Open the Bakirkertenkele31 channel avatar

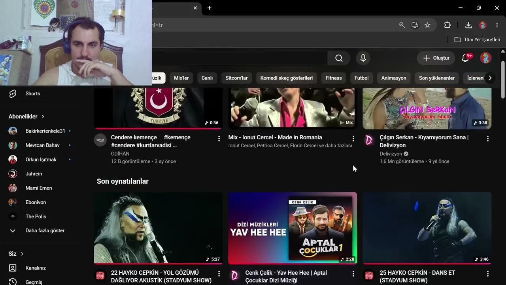point(13,131)
